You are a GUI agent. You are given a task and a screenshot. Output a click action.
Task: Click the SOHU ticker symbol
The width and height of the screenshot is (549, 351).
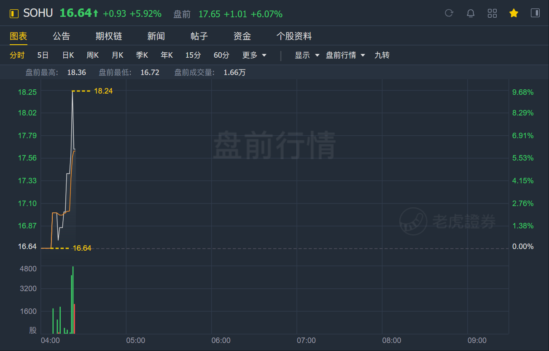pos(38,13)
